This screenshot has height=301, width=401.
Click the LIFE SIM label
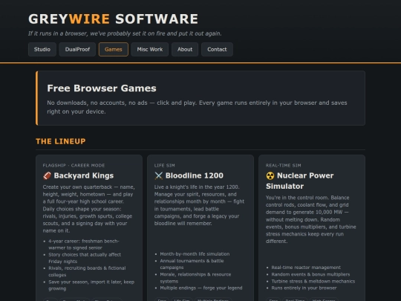165,165
